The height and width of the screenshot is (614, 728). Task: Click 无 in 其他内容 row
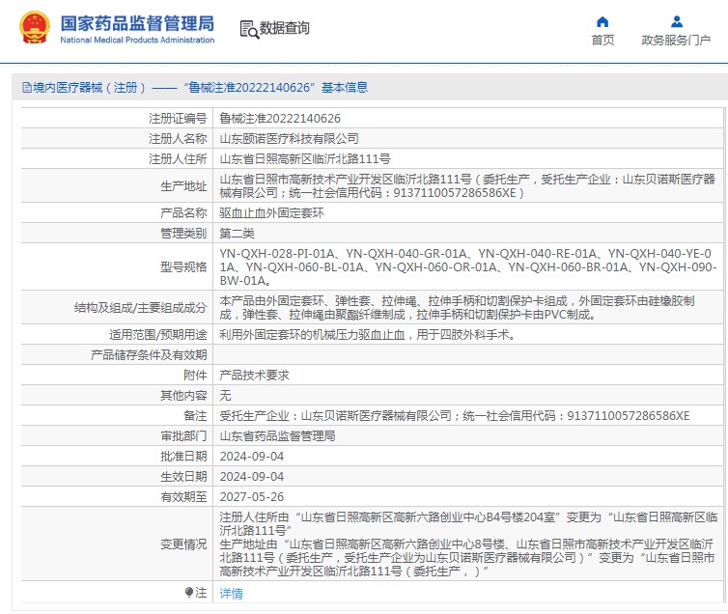coord(225,396)
